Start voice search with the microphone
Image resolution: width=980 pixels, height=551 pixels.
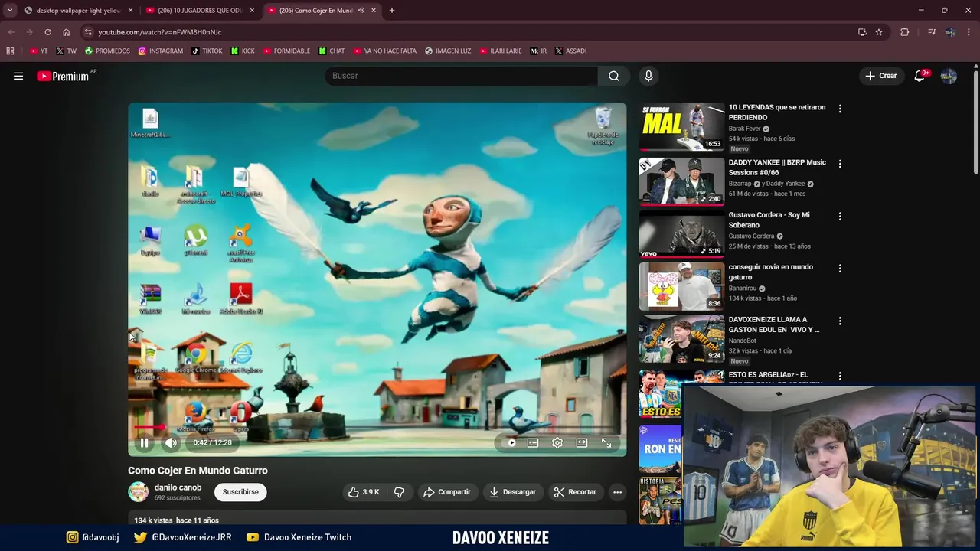click(x=648, y=76)
